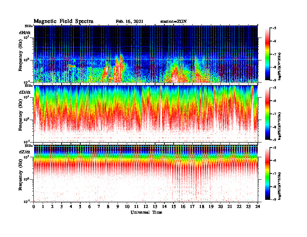Click the color bar beside the dH/dt panel
Screen dimensions: 307x237
point(267,54)
